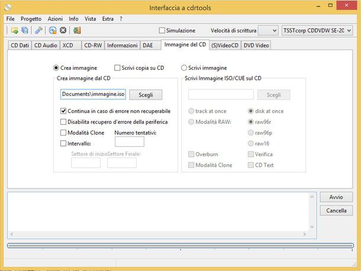Enable the Simulazione checkbox
361x271 pixels.
[x=162, y=30]
